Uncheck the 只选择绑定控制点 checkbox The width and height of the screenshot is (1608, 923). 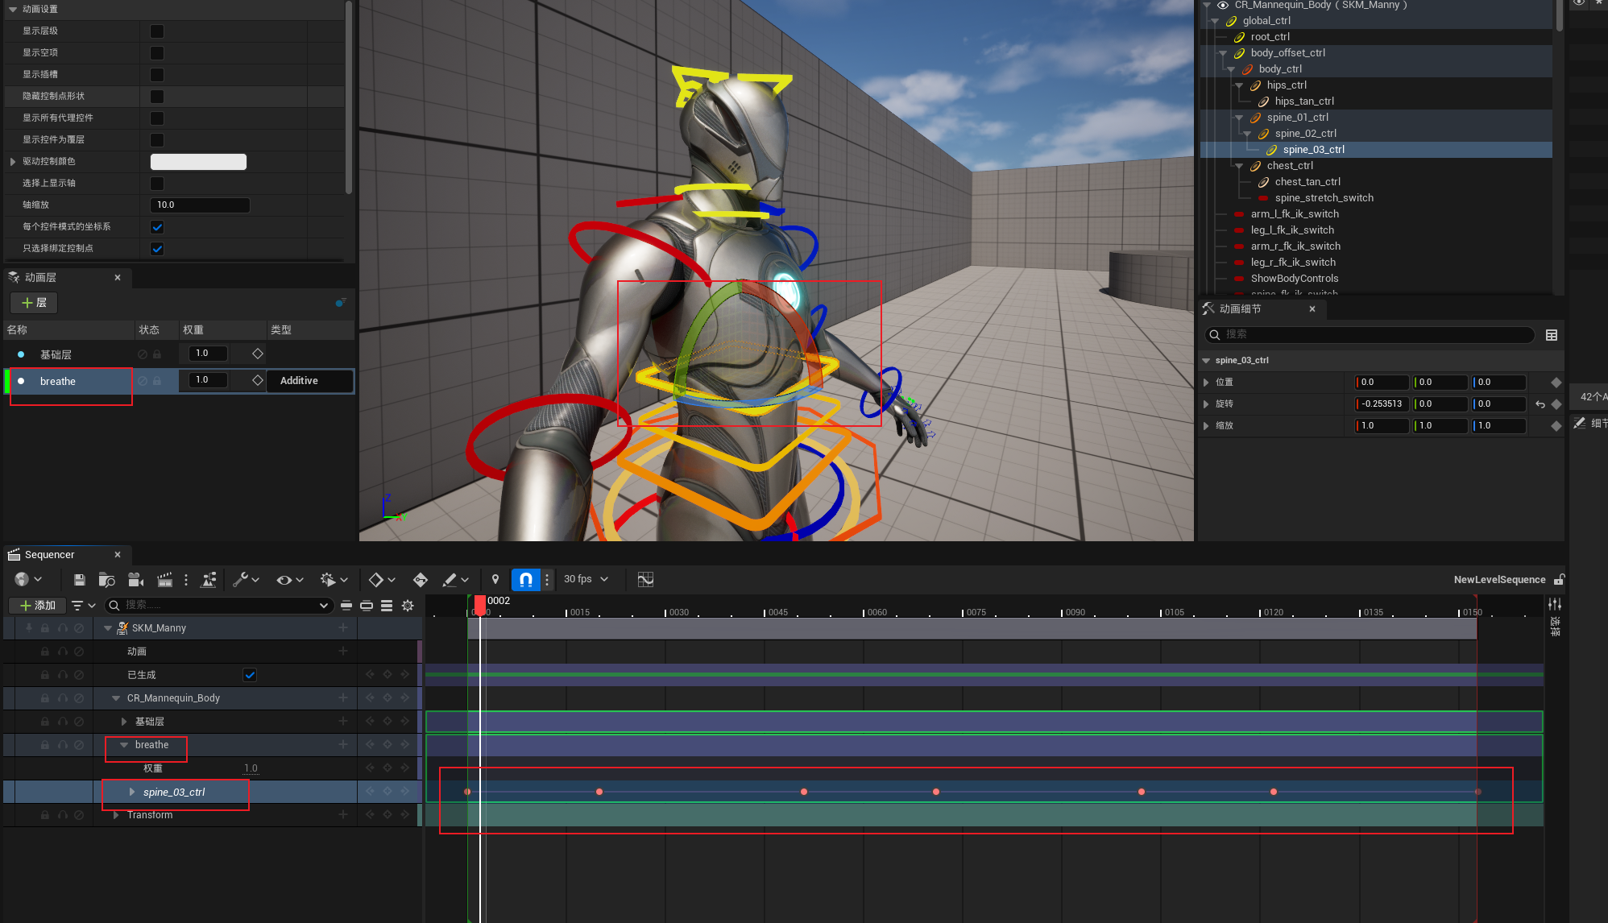(x=157, y=249)
